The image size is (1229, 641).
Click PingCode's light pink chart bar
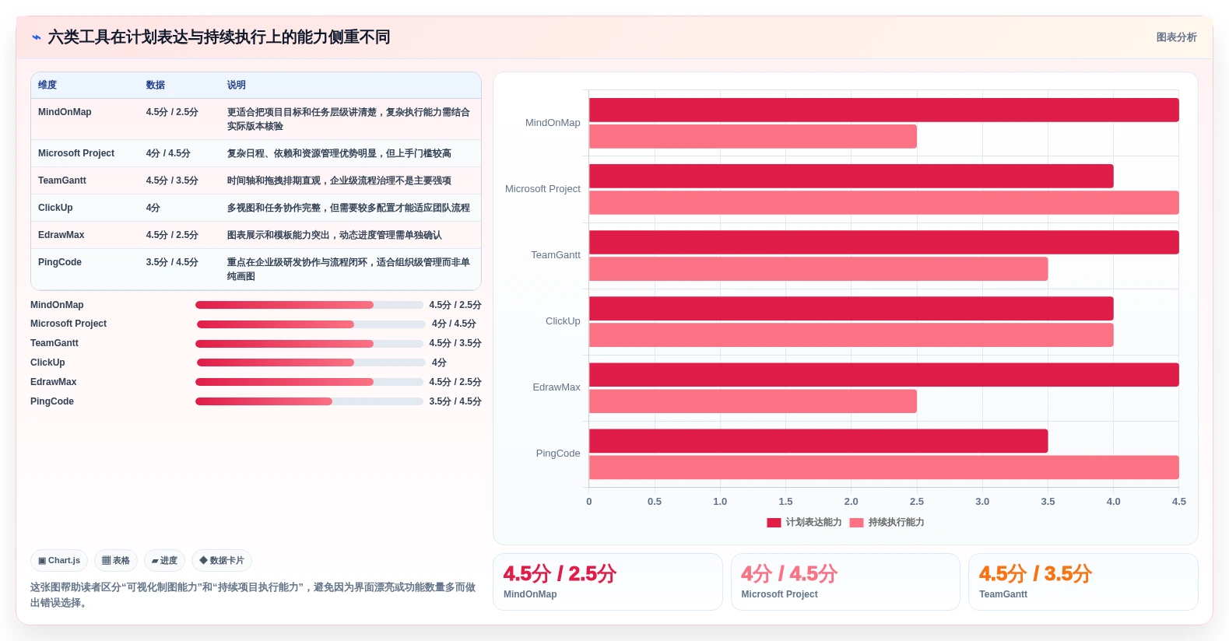[883, 468]
